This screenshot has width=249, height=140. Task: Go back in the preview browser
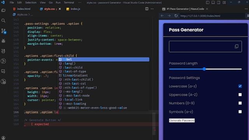(162, 16)
